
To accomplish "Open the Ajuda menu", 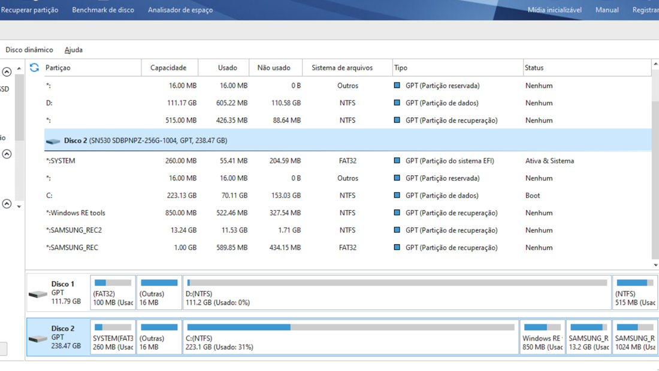I will point(74,50).
